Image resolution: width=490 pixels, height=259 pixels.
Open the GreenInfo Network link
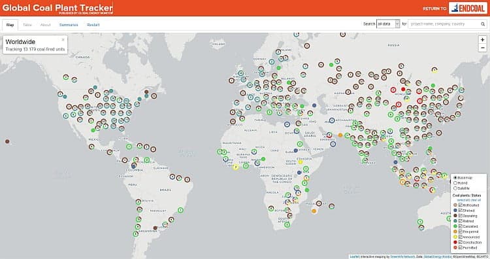tap(403, 257)
